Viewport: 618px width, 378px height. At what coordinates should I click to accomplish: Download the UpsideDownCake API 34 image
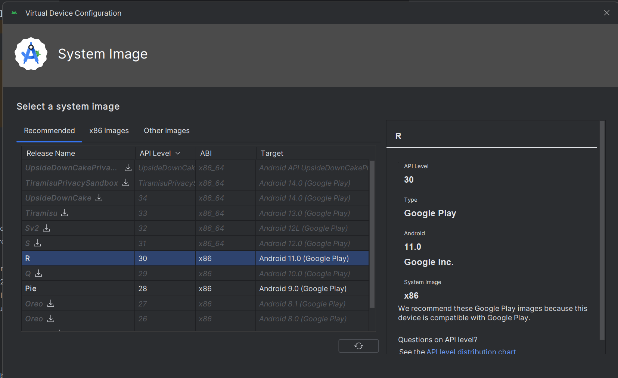pyautogui.click(x=99, y=198)
